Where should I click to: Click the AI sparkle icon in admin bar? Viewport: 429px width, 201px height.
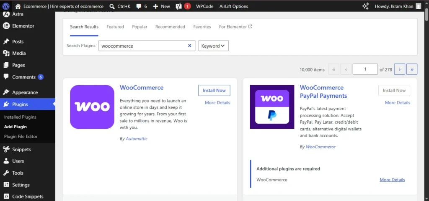click(365, 6)
